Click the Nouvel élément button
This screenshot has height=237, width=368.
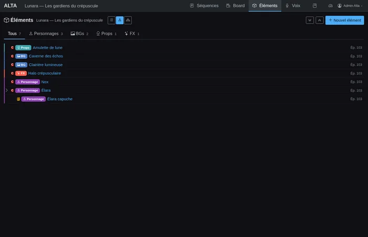click(x=344, y=21)
